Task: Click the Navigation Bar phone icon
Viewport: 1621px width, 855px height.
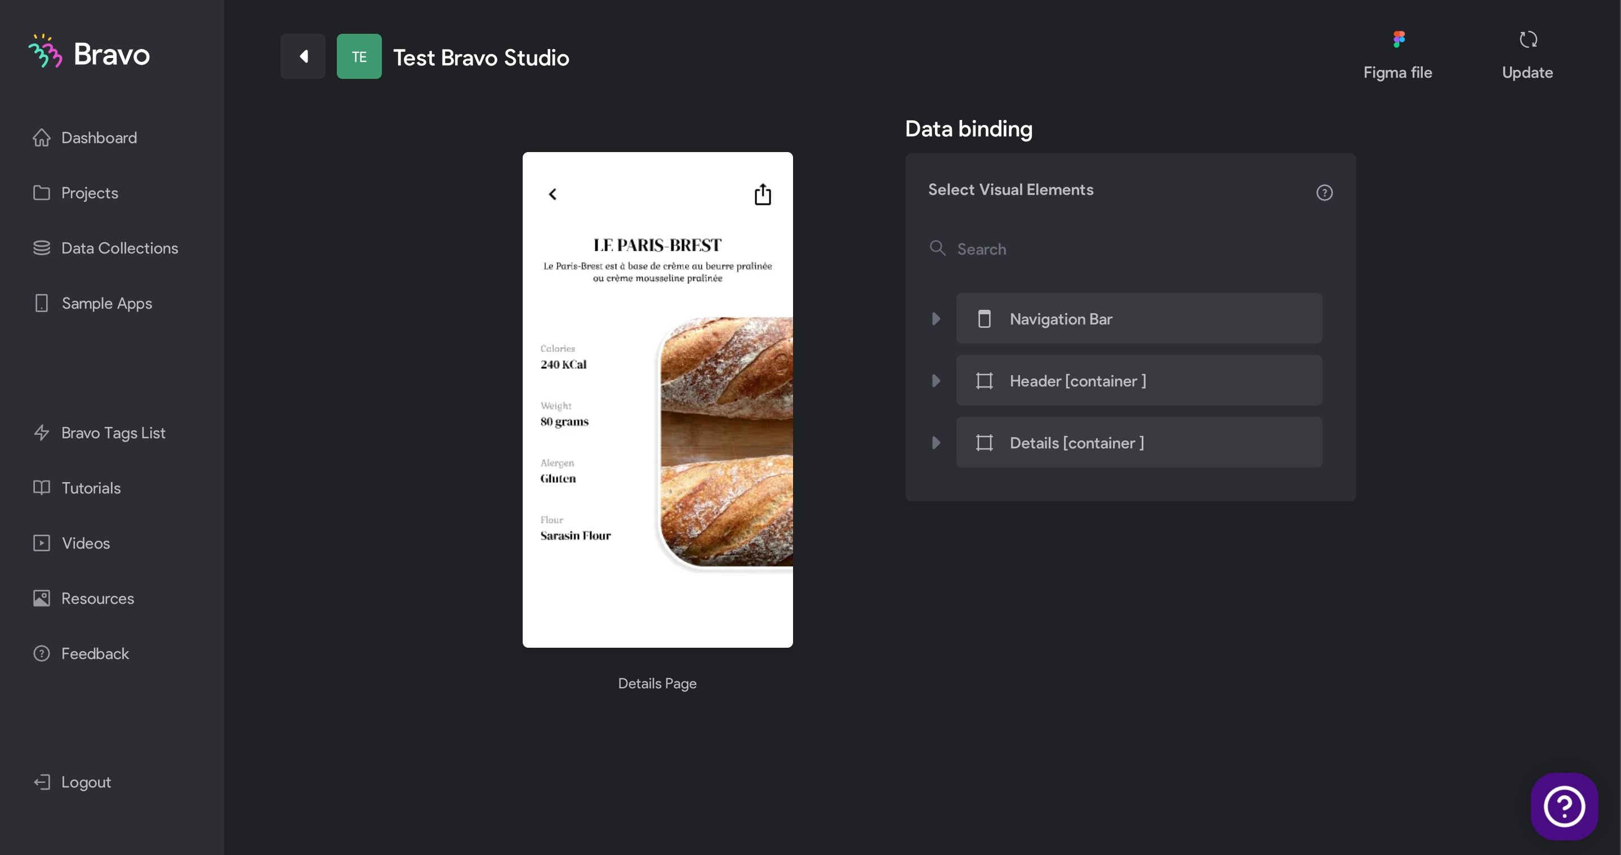Action: coord(984,319)
